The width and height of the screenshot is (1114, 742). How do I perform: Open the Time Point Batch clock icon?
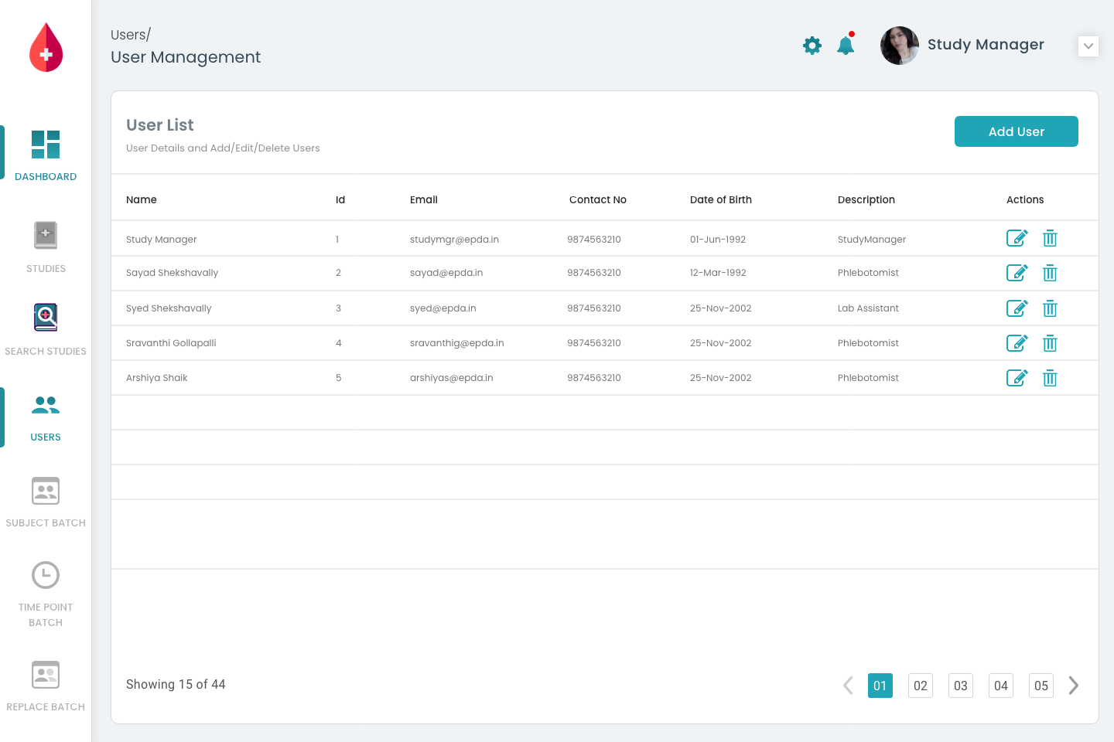[46, 575]
